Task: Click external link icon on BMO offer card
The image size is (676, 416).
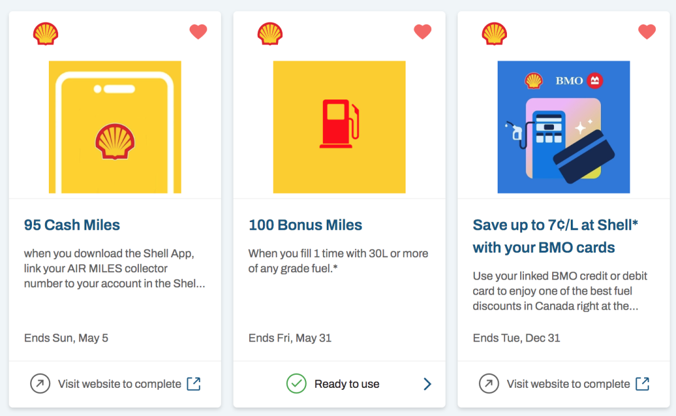Action: (642, 383)
